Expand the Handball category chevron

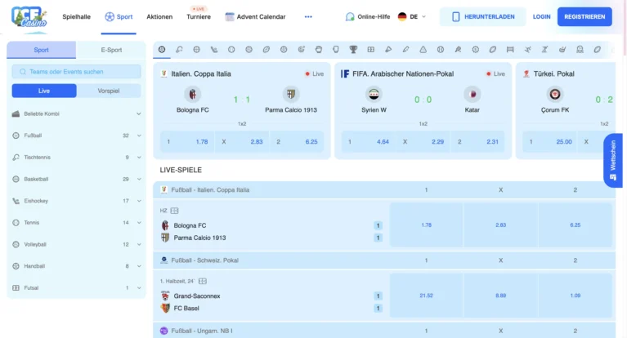point(139,265)
